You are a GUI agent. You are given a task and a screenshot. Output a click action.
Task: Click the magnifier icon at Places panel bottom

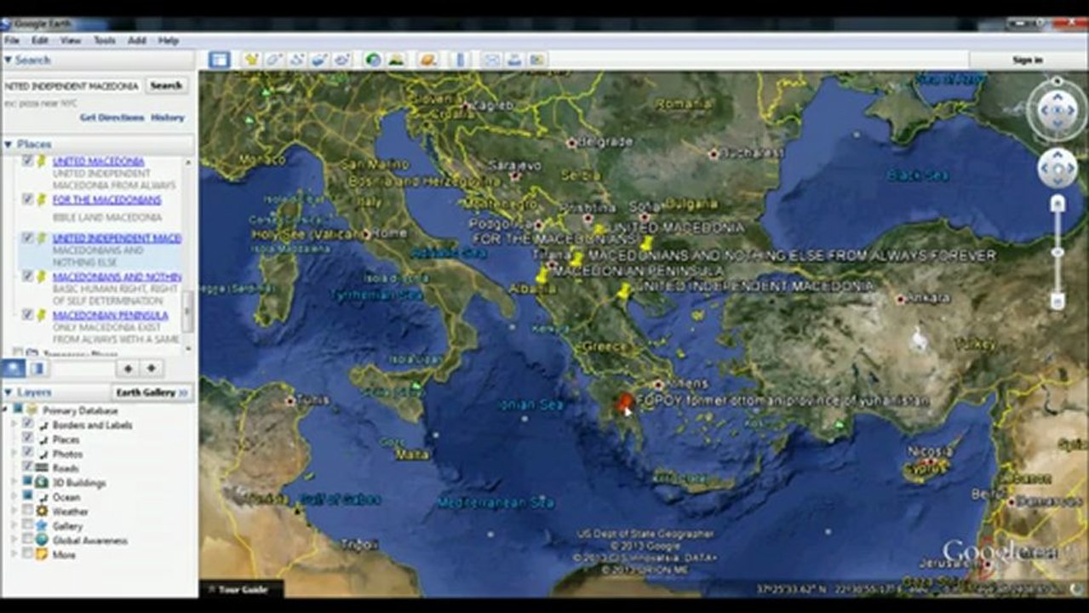click(14, 368)
